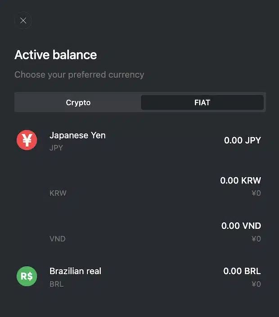Select the FIAT tab
The image size is (279, 317).
click(202, 103)
